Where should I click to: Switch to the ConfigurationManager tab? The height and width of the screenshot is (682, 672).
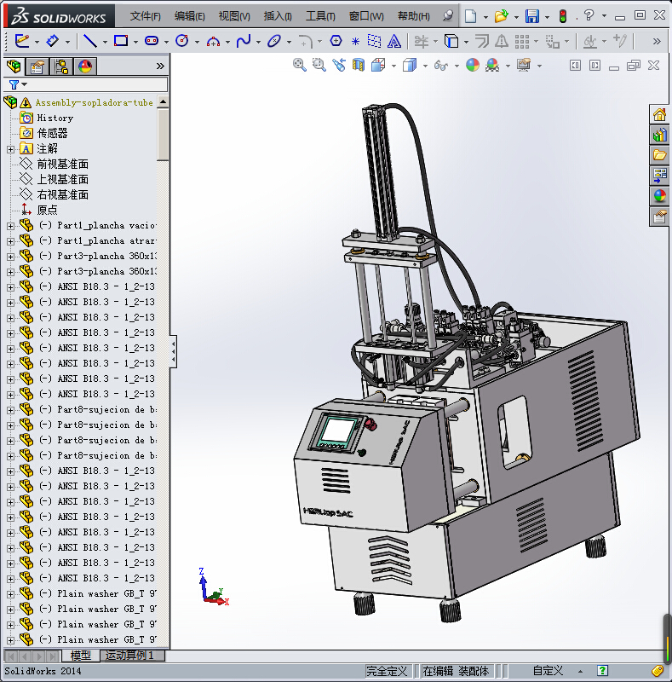[61, 66]
